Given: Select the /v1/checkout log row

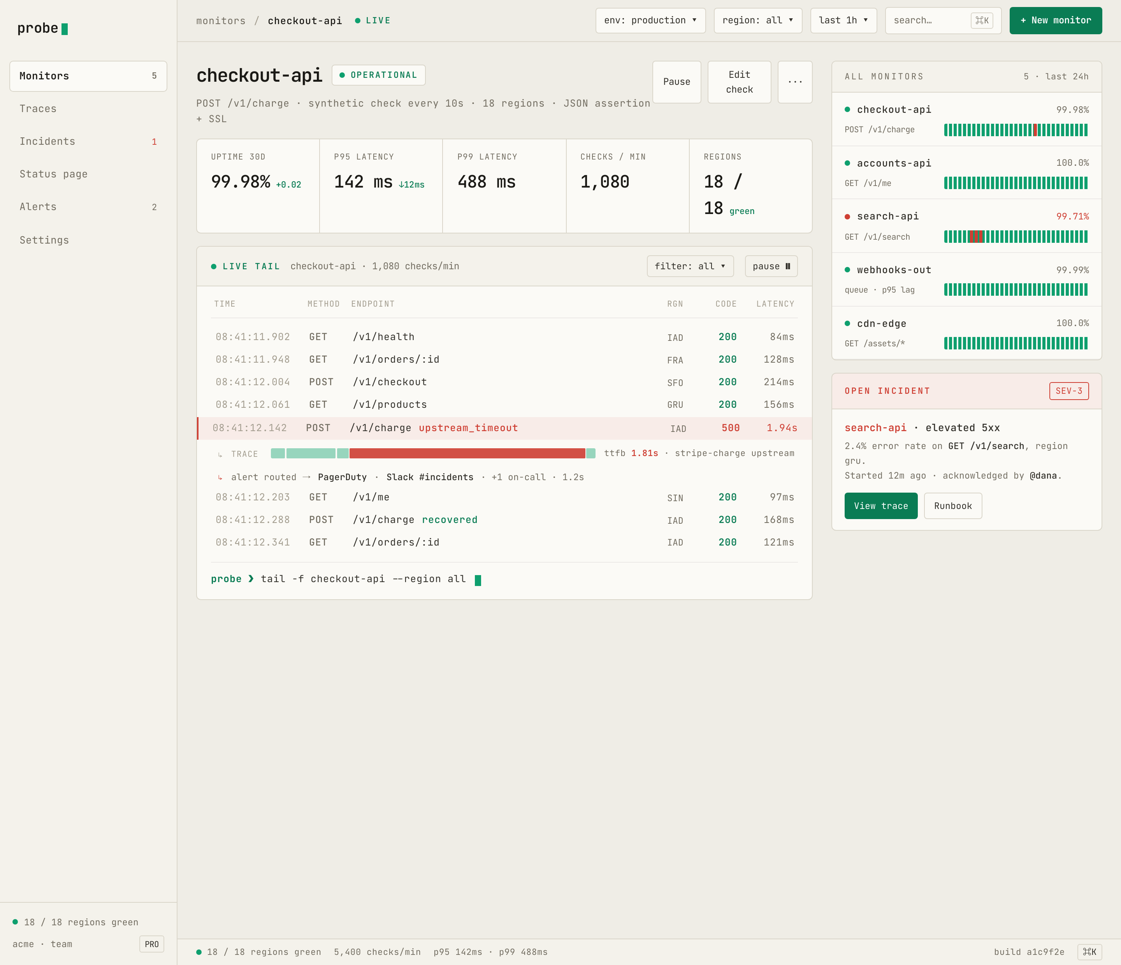Looking at the screenshot, I should click(x=504, y=382).
